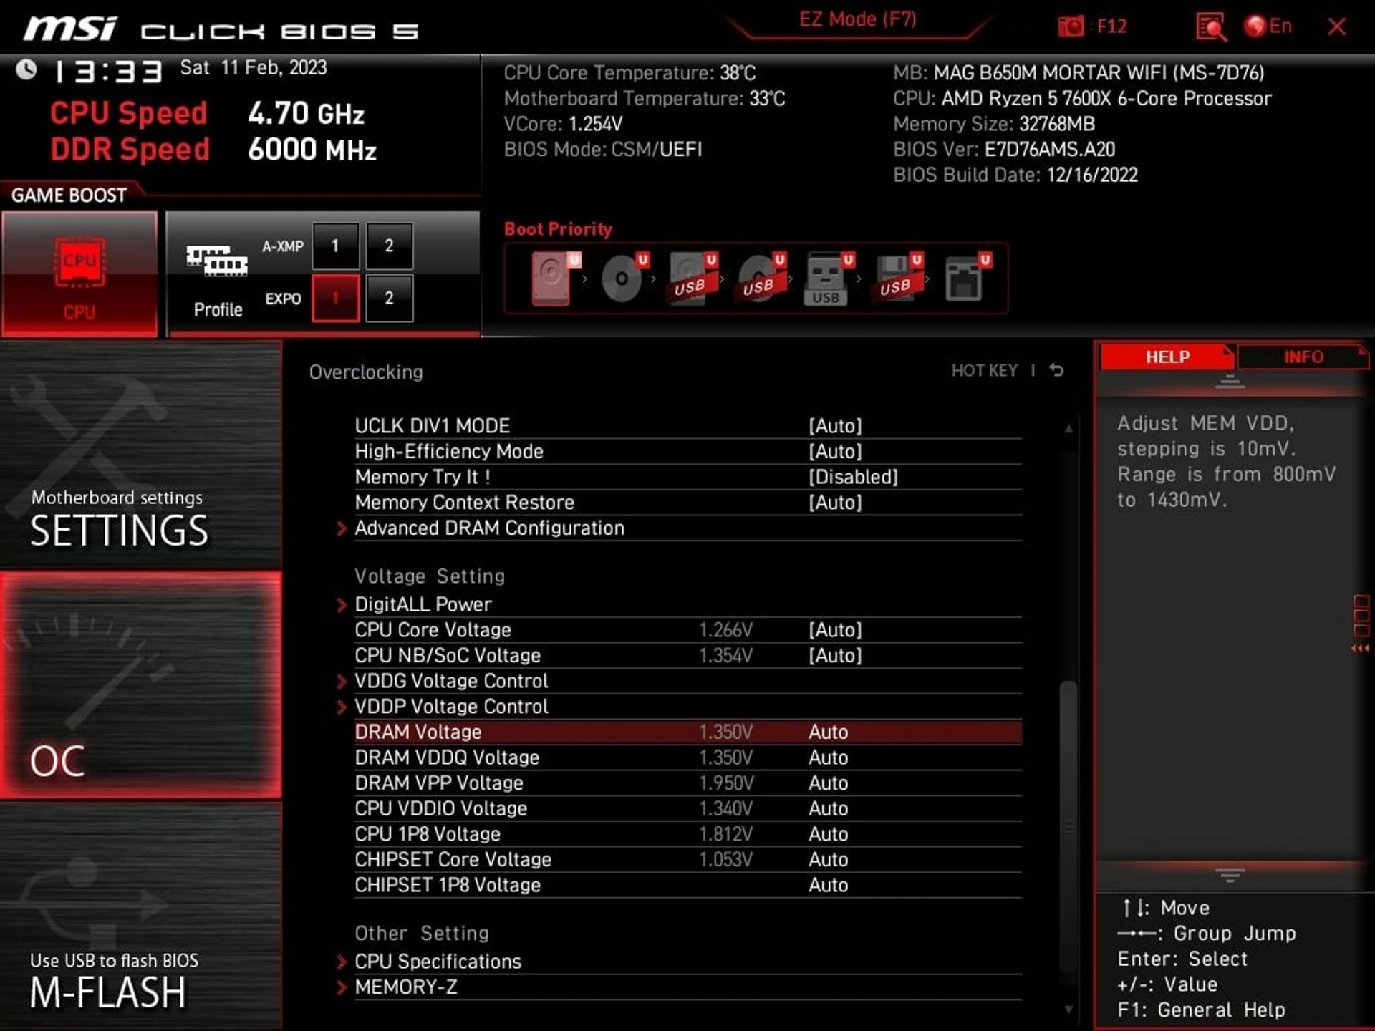
Task: Edit the CPU 1P8 Voltage Auto field
Action: pos(829,834)
